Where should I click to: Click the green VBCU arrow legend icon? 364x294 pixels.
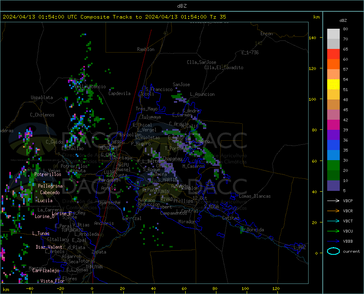pos(333,231)
